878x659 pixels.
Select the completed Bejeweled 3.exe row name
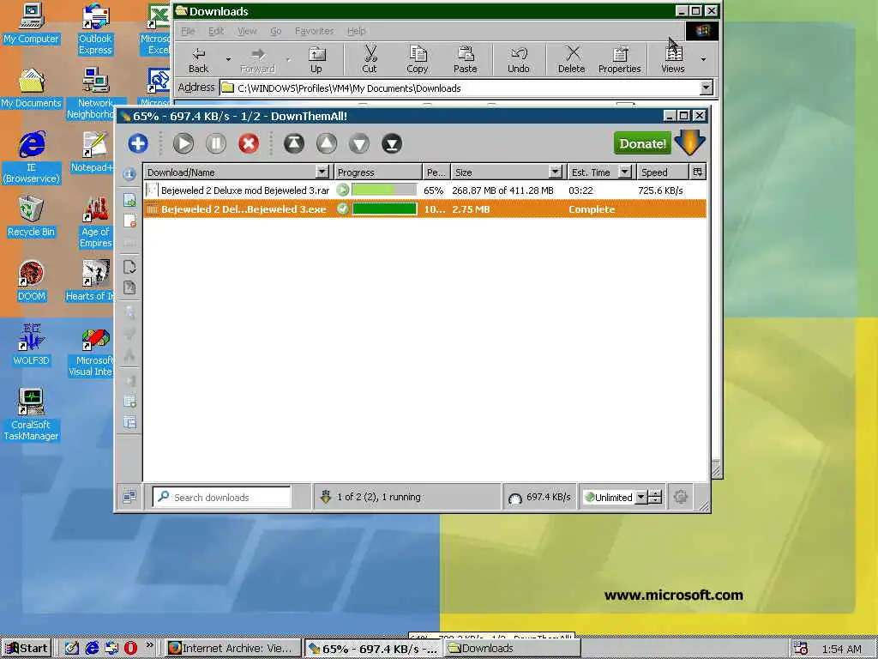point(244,209)
